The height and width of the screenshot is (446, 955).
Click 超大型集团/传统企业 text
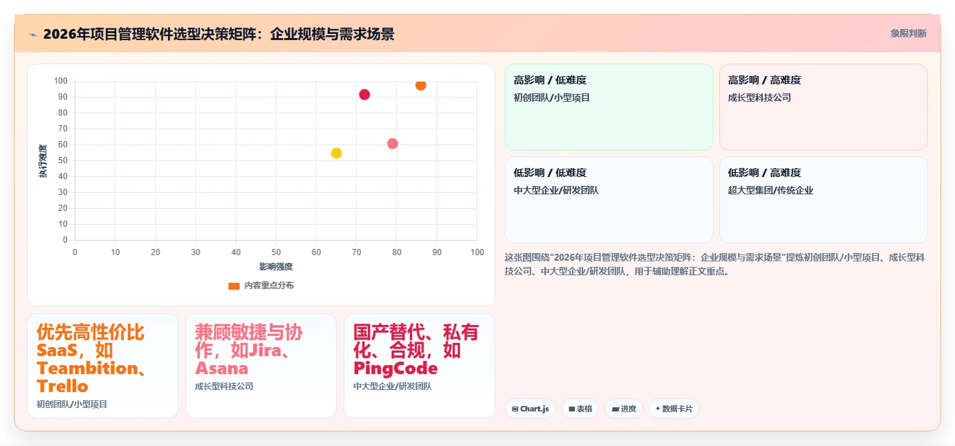click(x=770, y=190)
